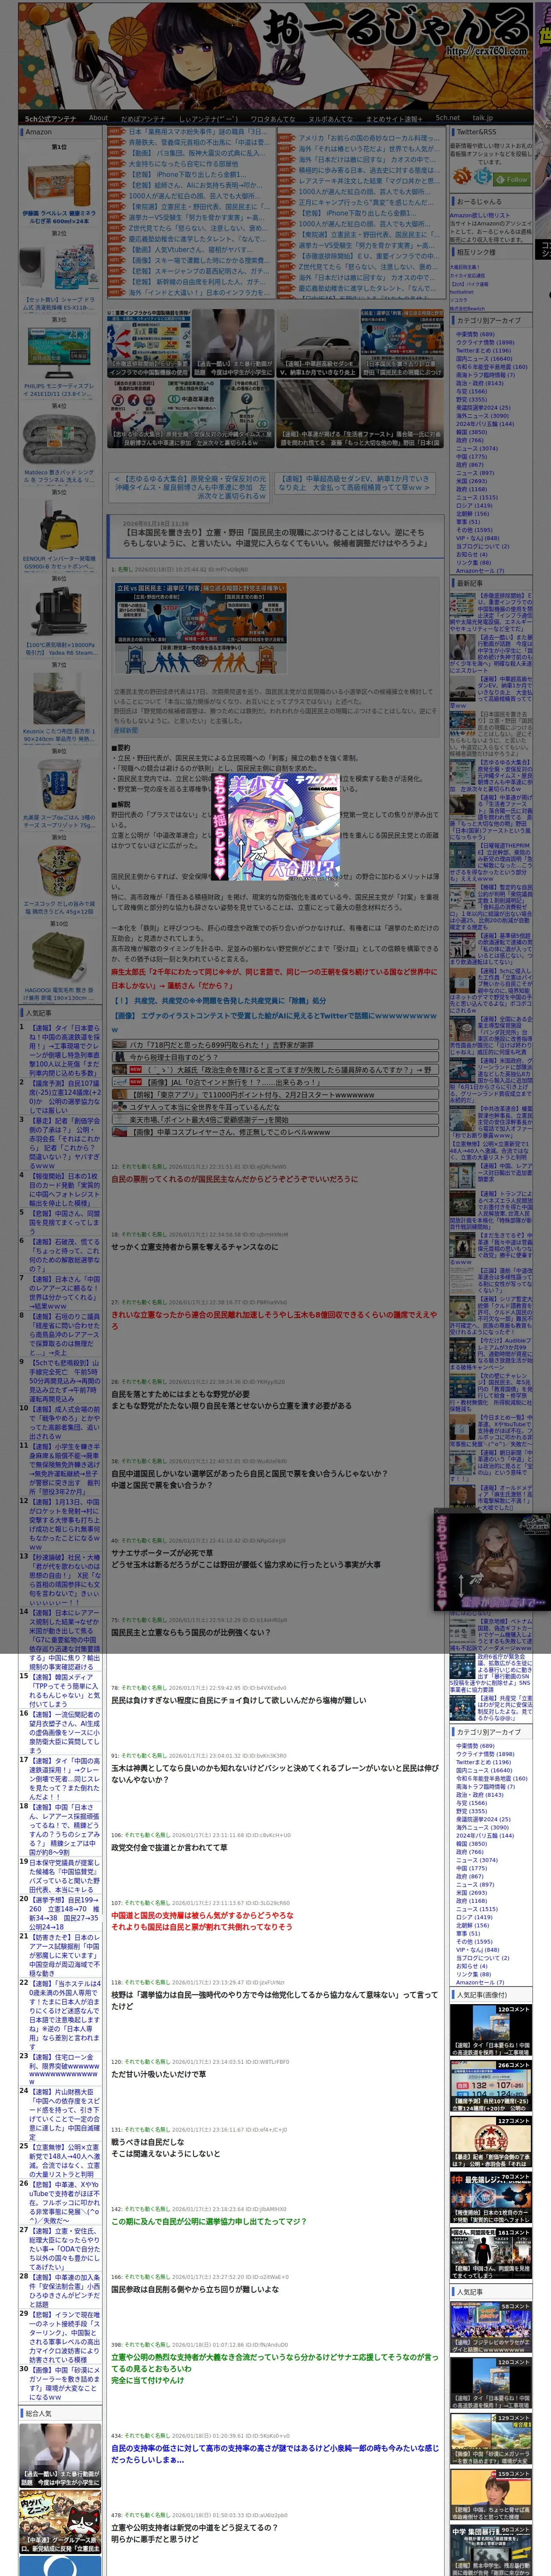The width and height of the screenshot is (551, 2576).
Task: Open popular article 30 【画像】中国「日本メーカー
Action: point(63,2382)
